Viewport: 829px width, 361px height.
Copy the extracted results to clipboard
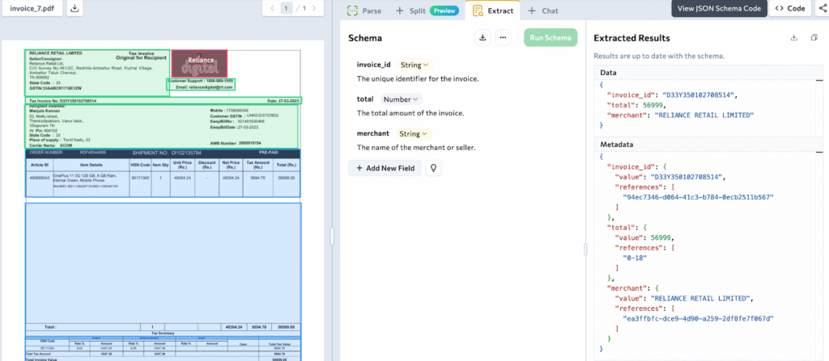pyautogui.click(x=815, y=38)
